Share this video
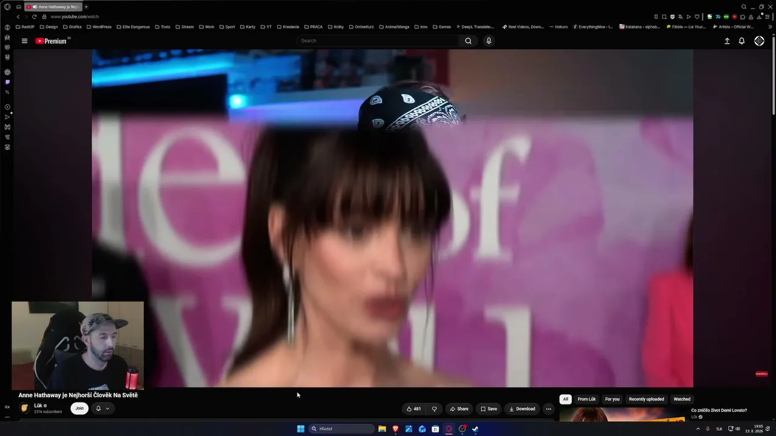The height and width of the screenshot is (436, 776). (x=459, y=409)
